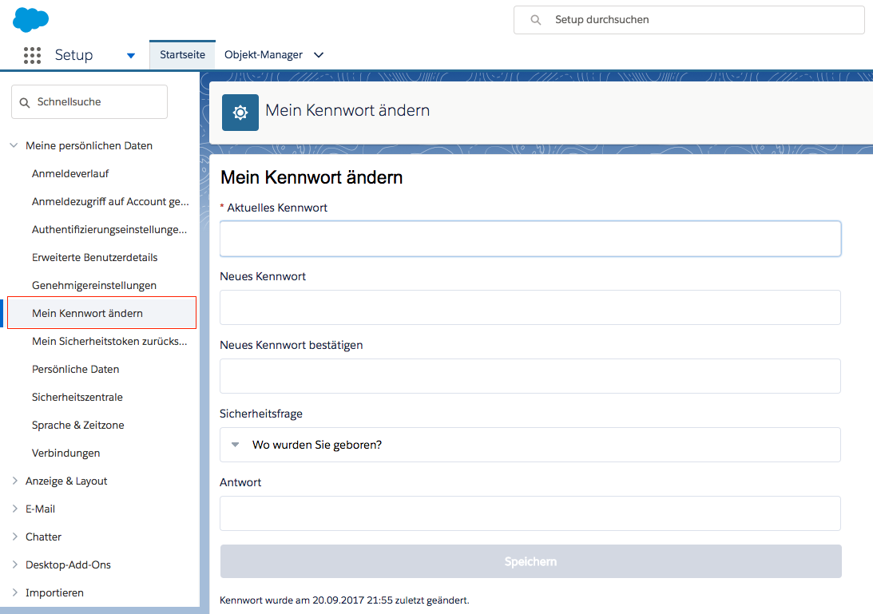Open Anmeldeverlauf in the sidebar
The image size is (873, 614).
point(70,174)
